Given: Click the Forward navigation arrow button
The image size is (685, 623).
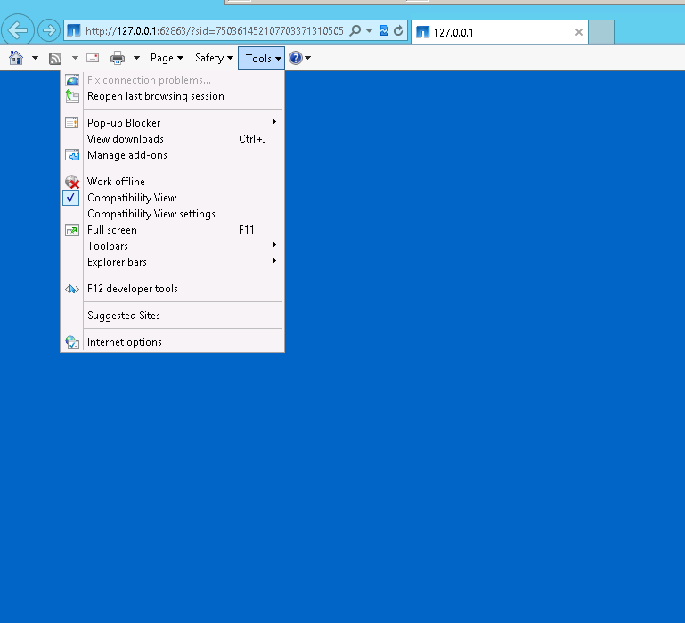Looking at the screenshot, I should tap(48, 30).
